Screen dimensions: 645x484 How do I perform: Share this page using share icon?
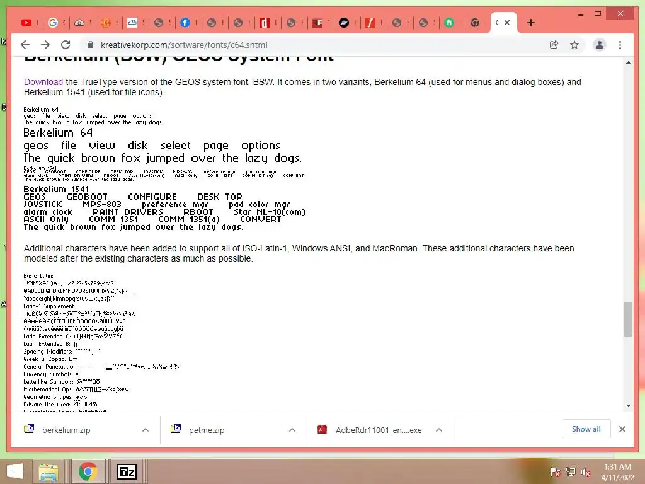pos(554,45)
